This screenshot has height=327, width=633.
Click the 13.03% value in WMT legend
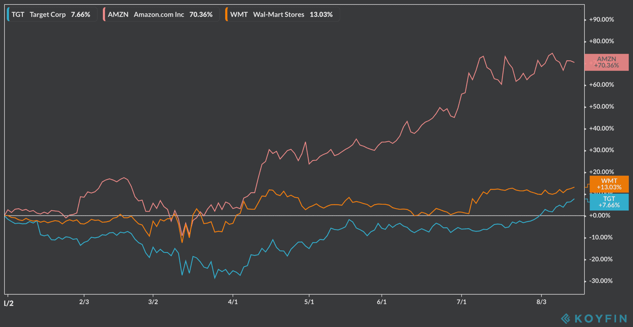pos(321,14)
